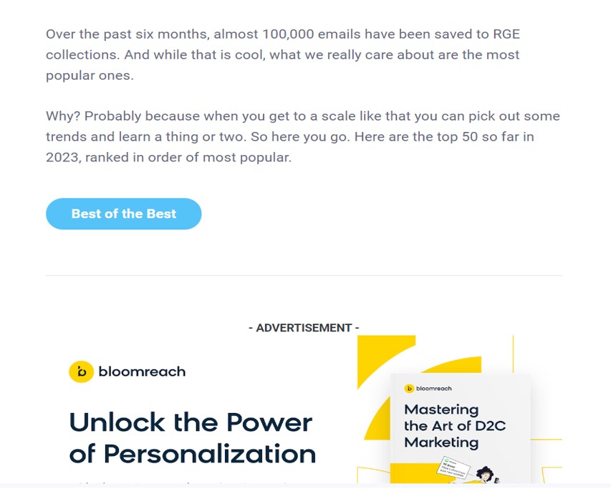611x497 pixels.
Task: Click the Why? Probably because paragraph
Action: point(303,136)
